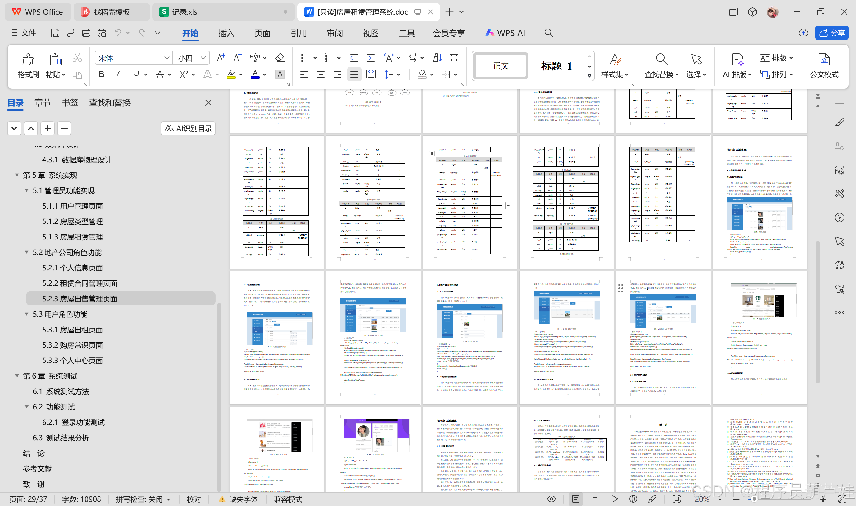Click the sort icon in paragraph group
Viewport: 856px width, 506px height.
pos(437,58)
